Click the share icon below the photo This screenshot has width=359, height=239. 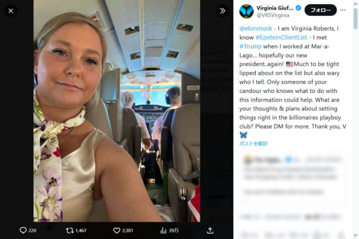coord(210,230)
